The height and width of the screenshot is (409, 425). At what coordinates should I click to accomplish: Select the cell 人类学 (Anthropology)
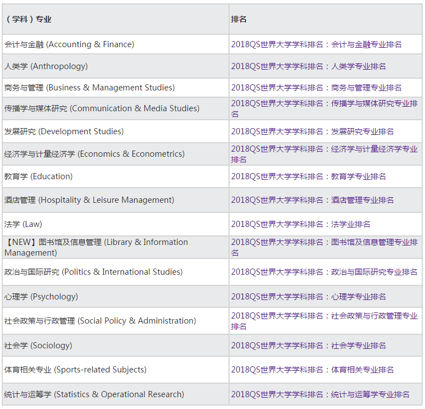point(116,66)
